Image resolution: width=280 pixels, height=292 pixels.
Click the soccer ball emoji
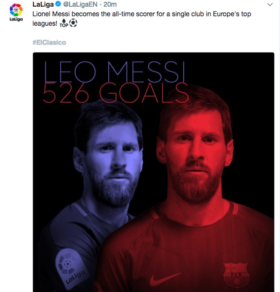(73, 23)
